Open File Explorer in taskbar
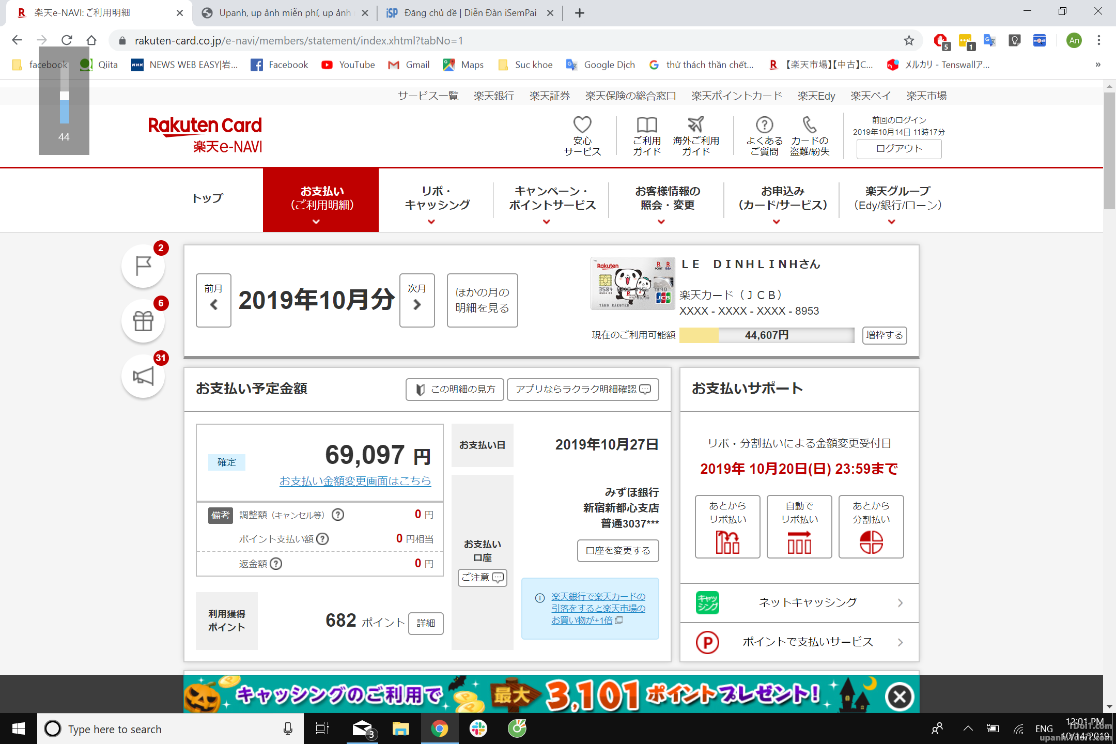 click(x=400, y=729)
